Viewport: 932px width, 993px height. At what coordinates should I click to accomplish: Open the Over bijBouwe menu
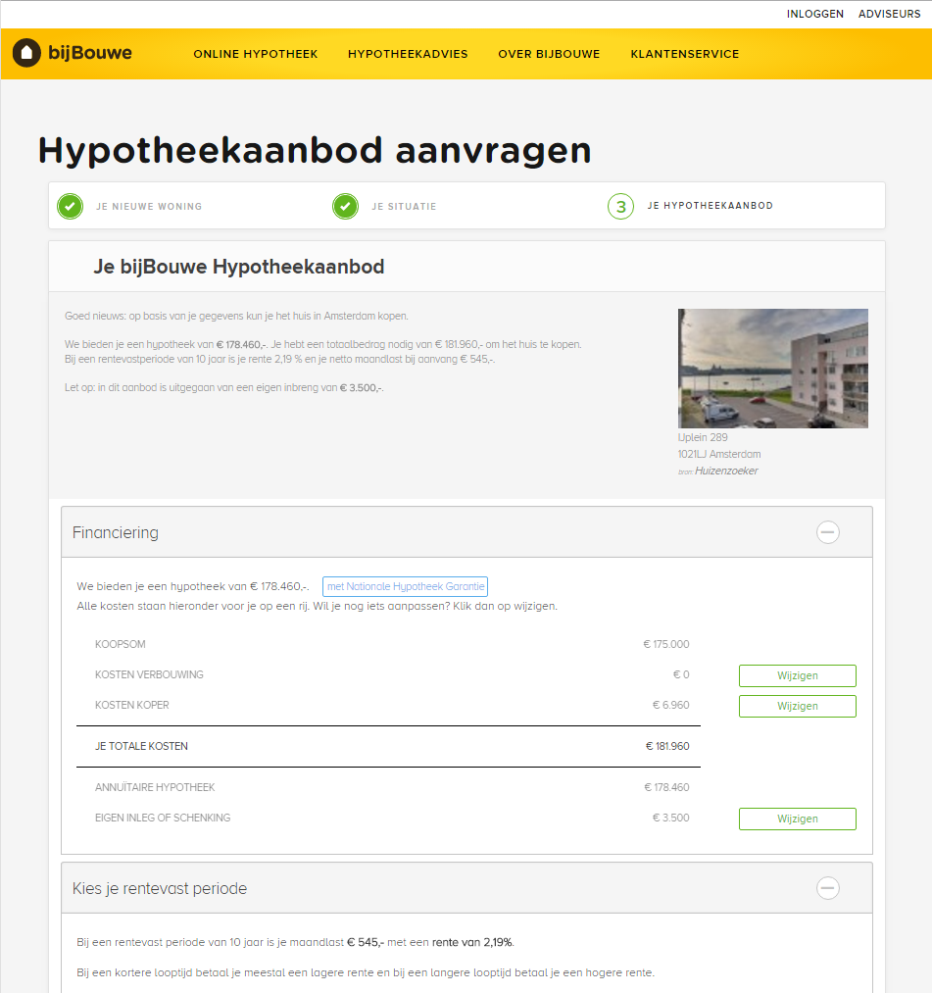point(549,55)
